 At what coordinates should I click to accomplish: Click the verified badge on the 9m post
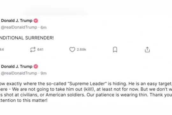pos(36,66)
